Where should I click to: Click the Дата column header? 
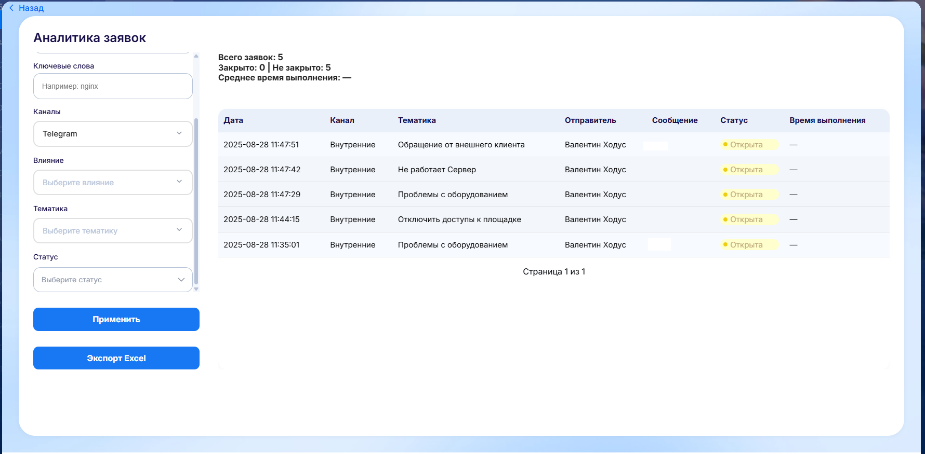pyautogui.click(x=233, y=120)
